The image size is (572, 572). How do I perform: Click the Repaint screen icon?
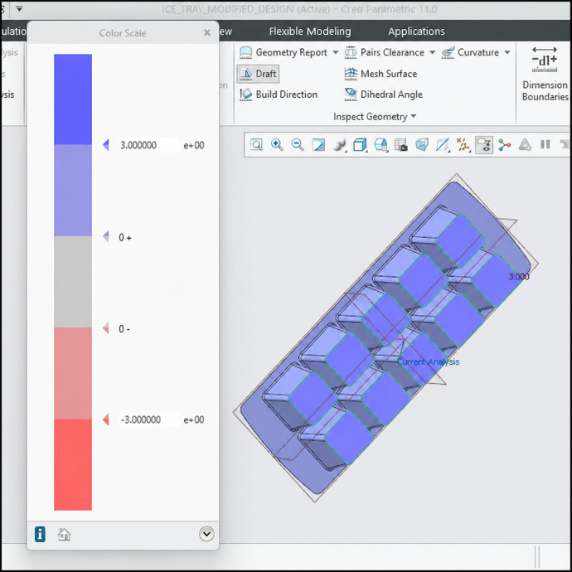[x=318, y=145]
